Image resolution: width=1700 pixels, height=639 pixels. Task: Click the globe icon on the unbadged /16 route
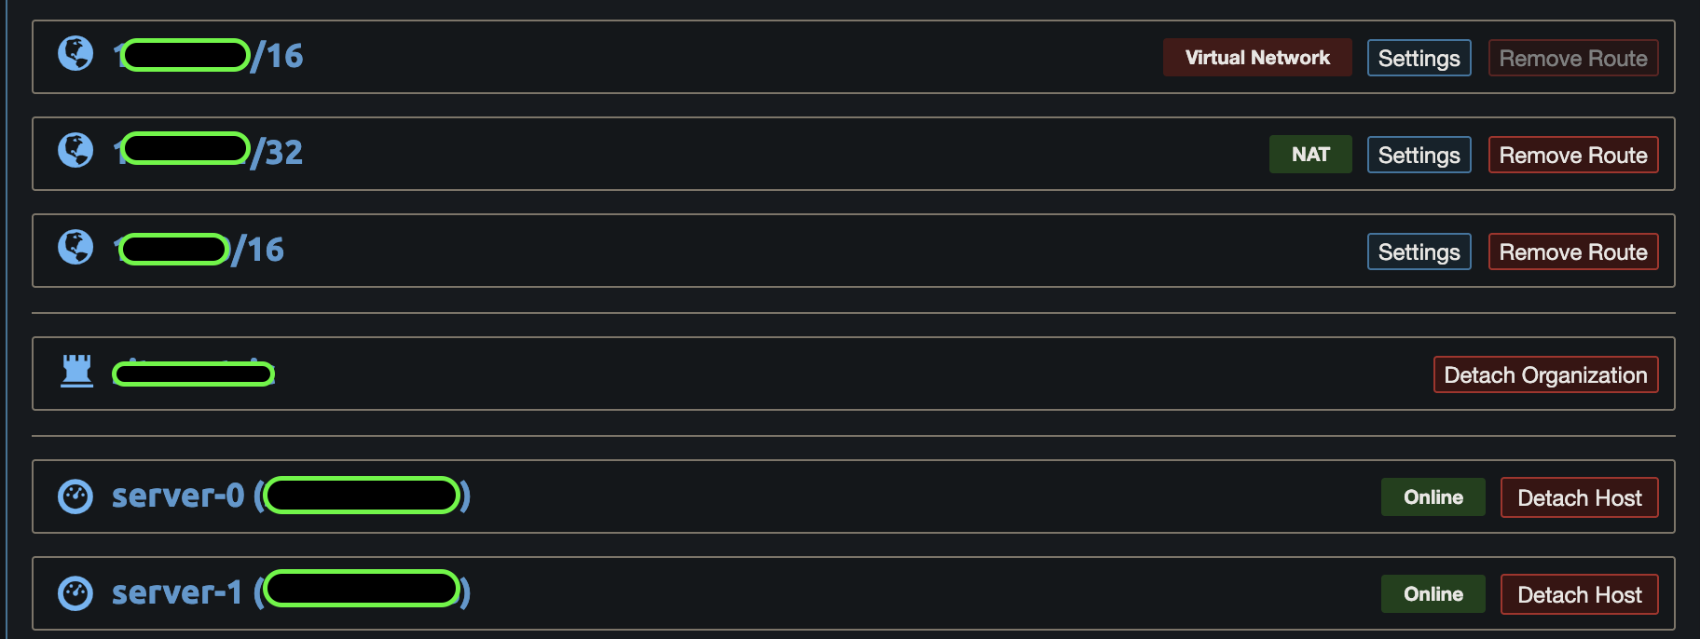75,248
